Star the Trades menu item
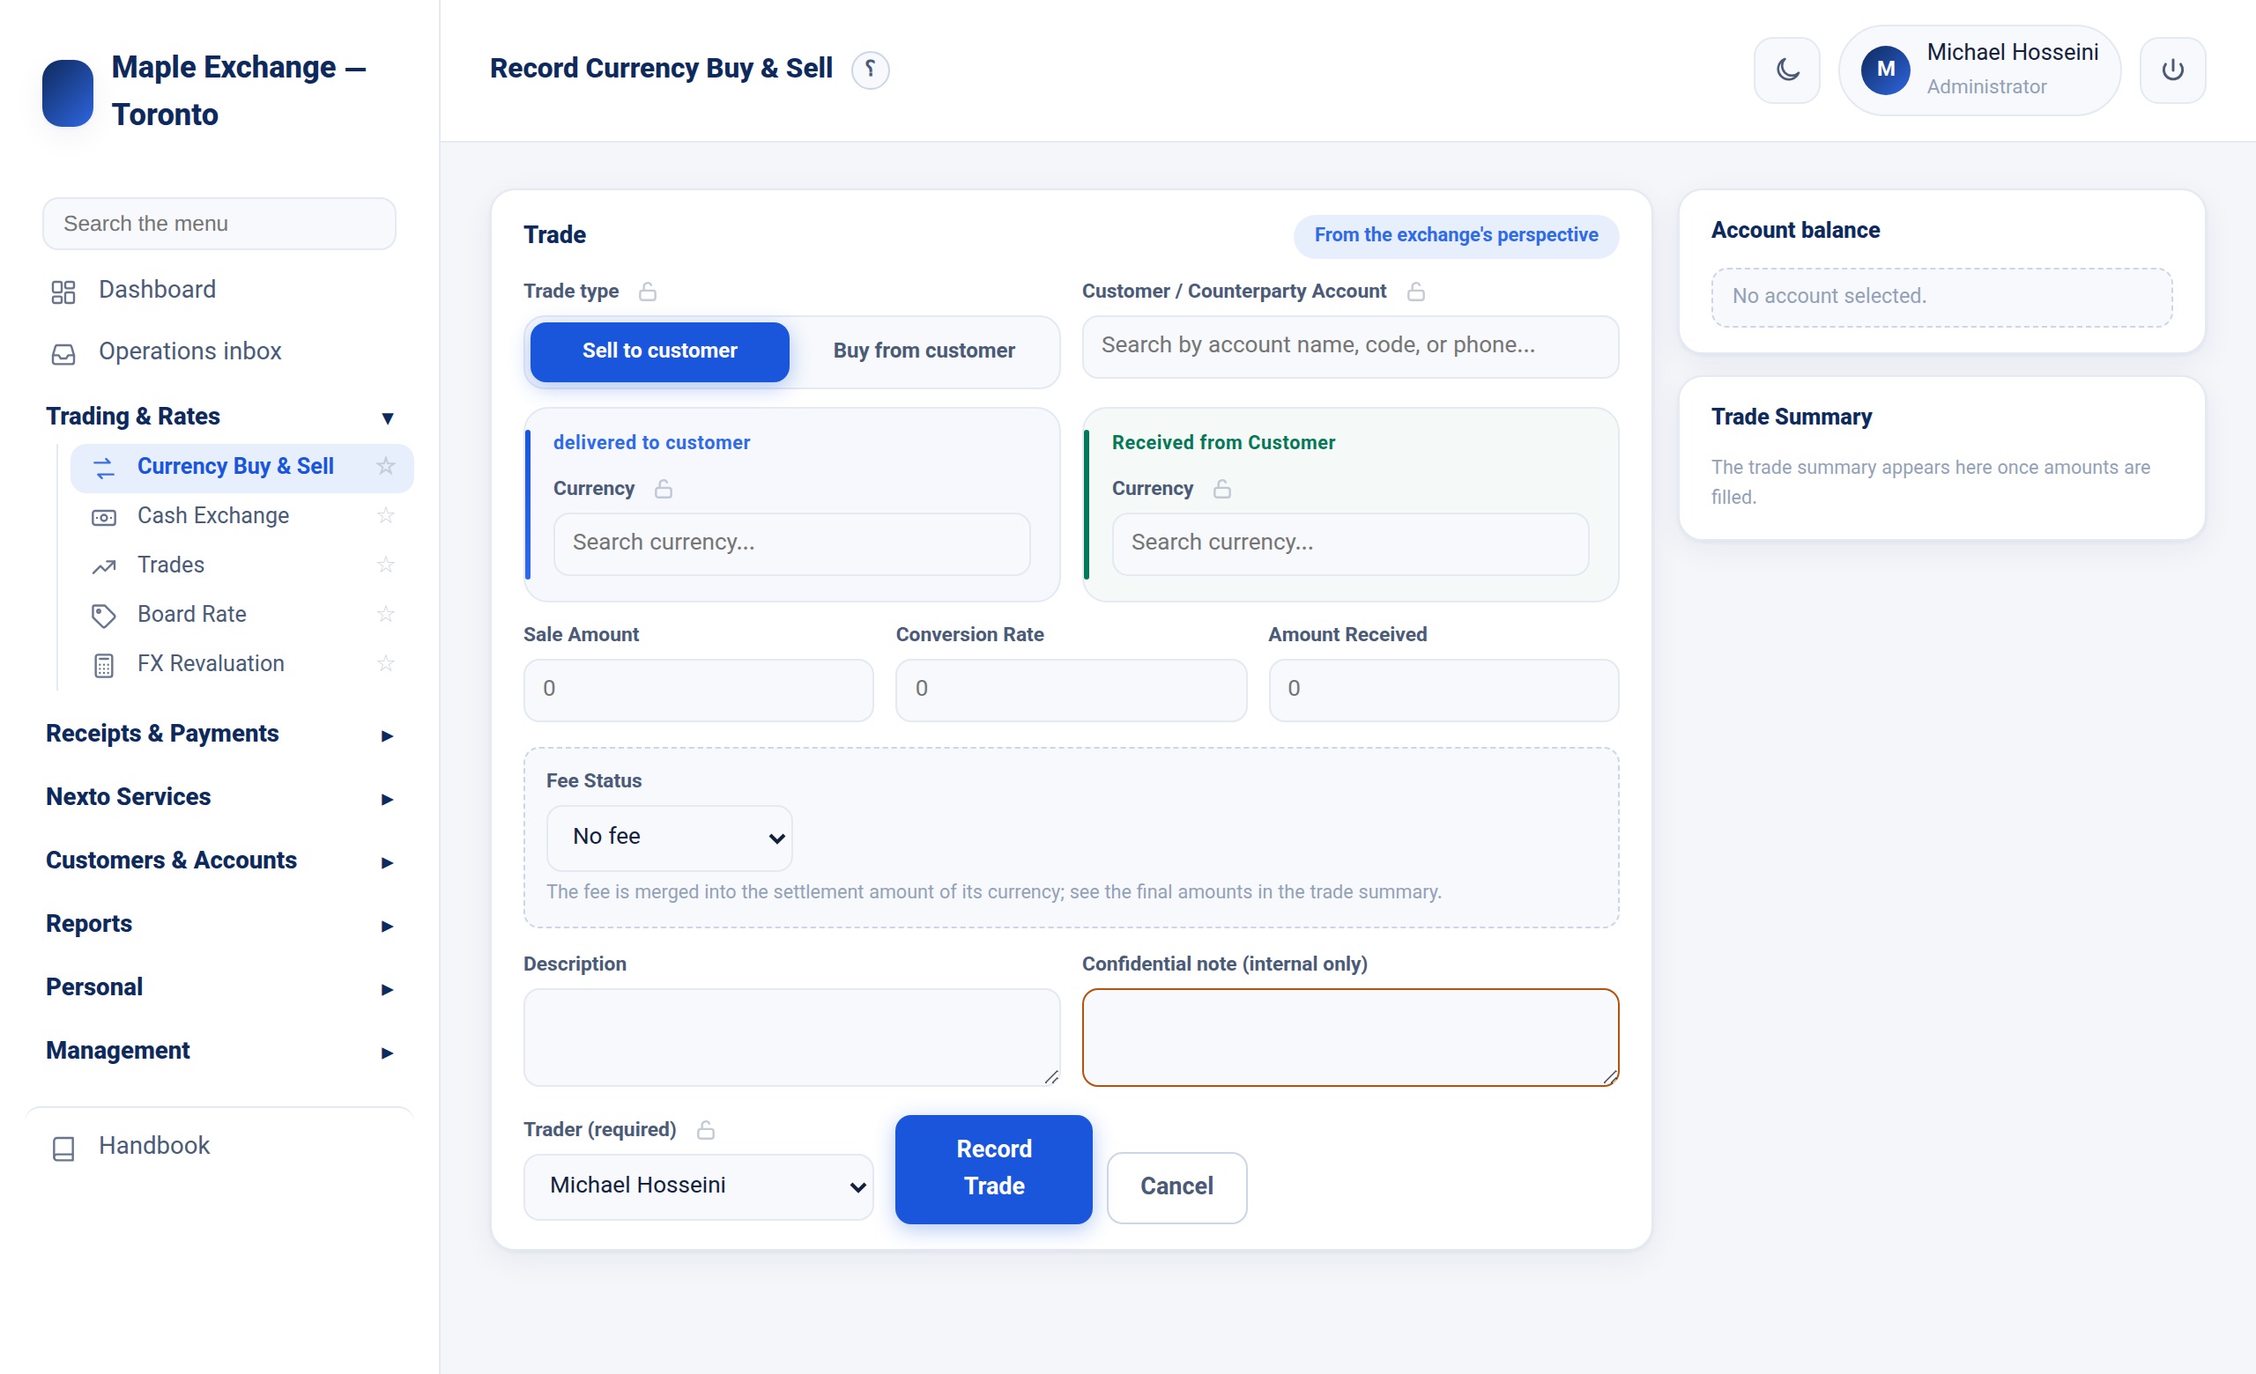Viewport: 2256px width, 1374px height. (x=385, y=565)
